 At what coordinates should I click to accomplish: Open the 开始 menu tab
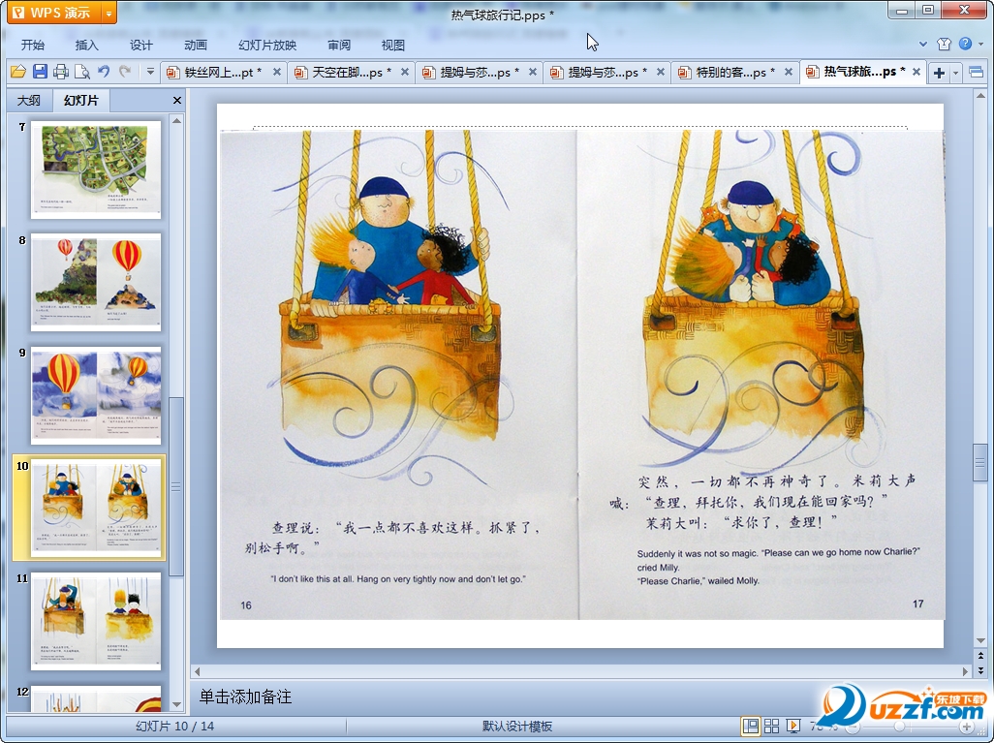tap(32, 45)
